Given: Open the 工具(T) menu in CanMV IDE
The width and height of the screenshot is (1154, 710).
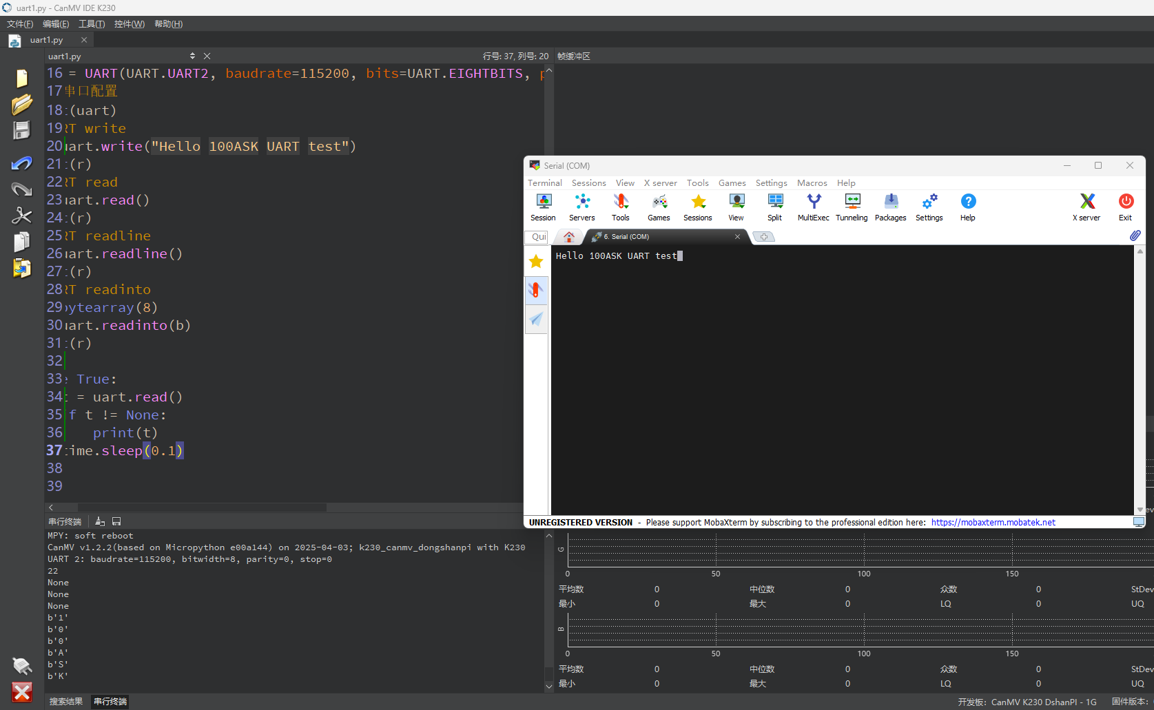Looking at the screenshot, I should tap(92, 23).
